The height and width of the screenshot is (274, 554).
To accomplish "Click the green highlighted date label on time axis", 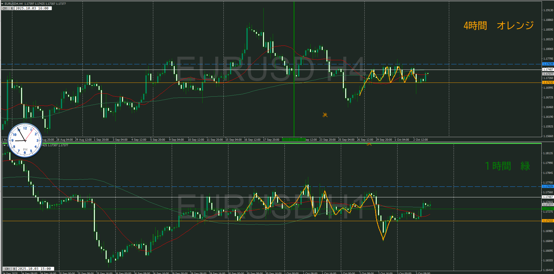I will click(294, 140).
